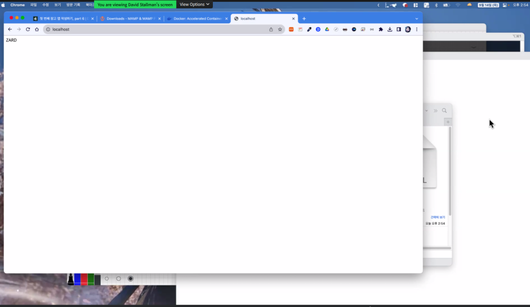Image resolution: width=530 pixels, height=307 pixels.
Task: Close the Docker tab
Action: pos(226,19)
